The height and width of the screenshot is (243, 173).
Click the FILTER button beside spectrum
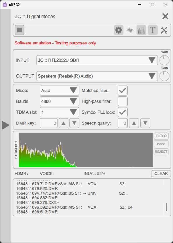[x=161, y=136]
